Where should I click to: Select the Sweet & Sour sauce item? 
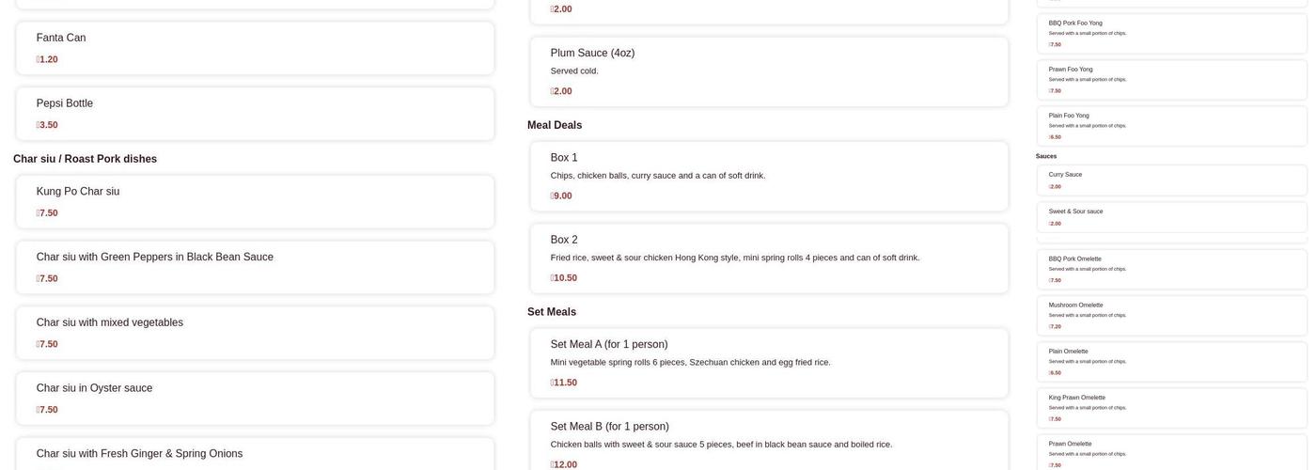click(1171, 217)
